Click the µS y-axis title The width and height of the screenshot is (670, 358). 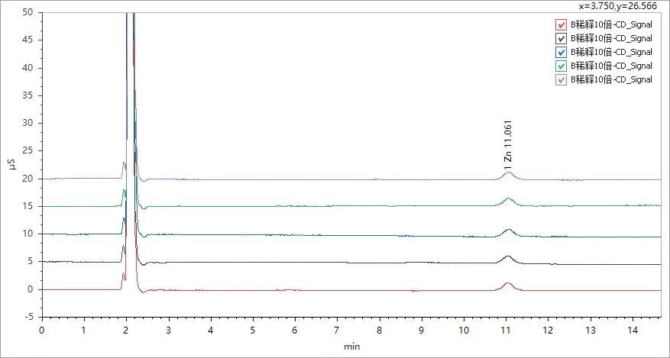(x=11, y=164)
